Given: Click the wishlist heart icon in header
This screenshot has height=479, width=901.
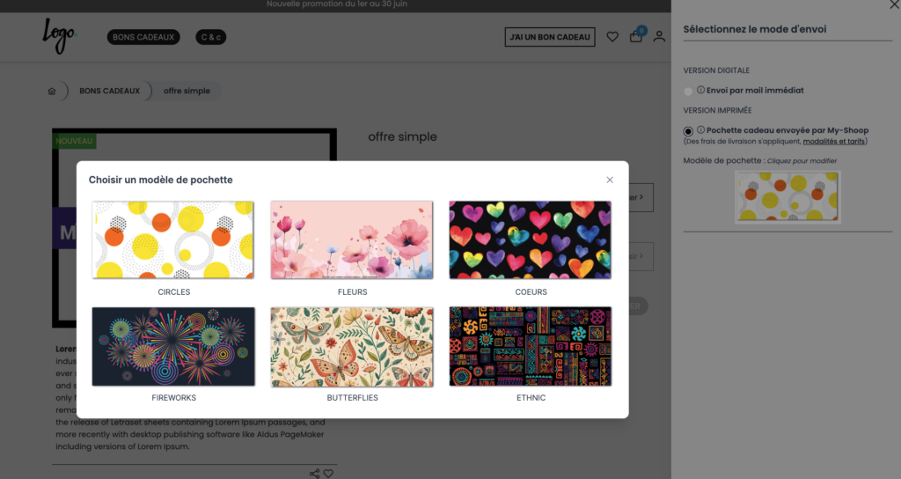Looking at the screenshot, I should pos(612,37).
